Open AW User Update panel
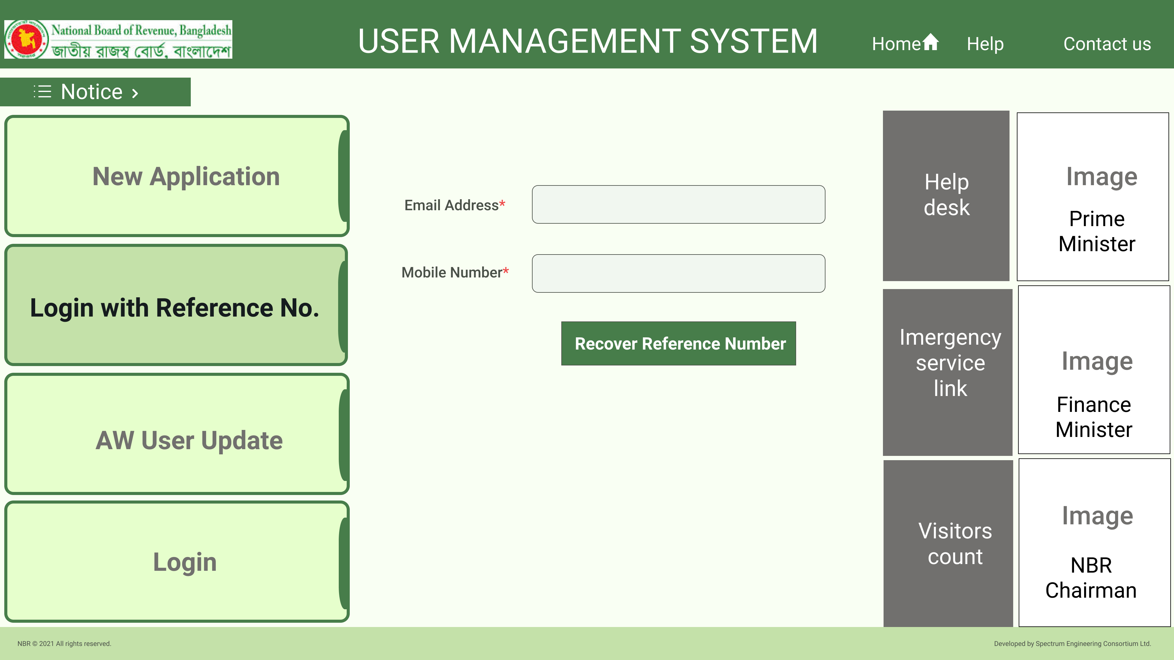The height and width of the screenshot is (660, 1174). click(x=177, y=434)
